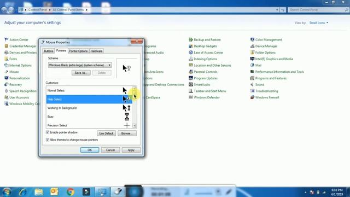Select the Busy pointer row

[89, 117]
